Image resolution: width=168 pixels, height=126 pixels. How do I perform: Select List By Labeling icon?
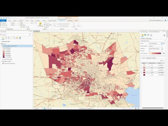coord(17,38)
